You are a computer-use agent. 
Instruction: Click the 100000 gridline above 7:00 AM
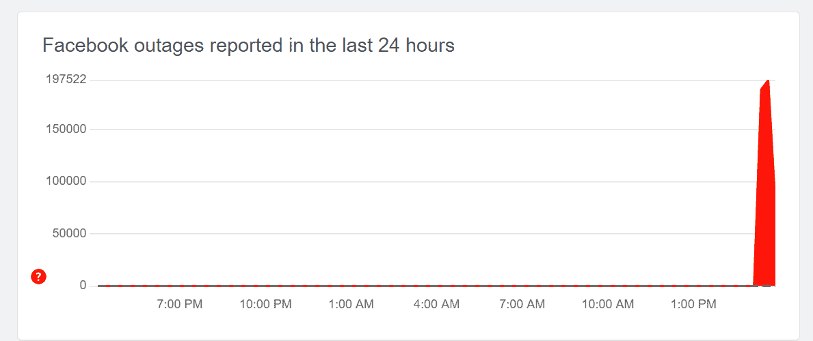tap(522, 182)
